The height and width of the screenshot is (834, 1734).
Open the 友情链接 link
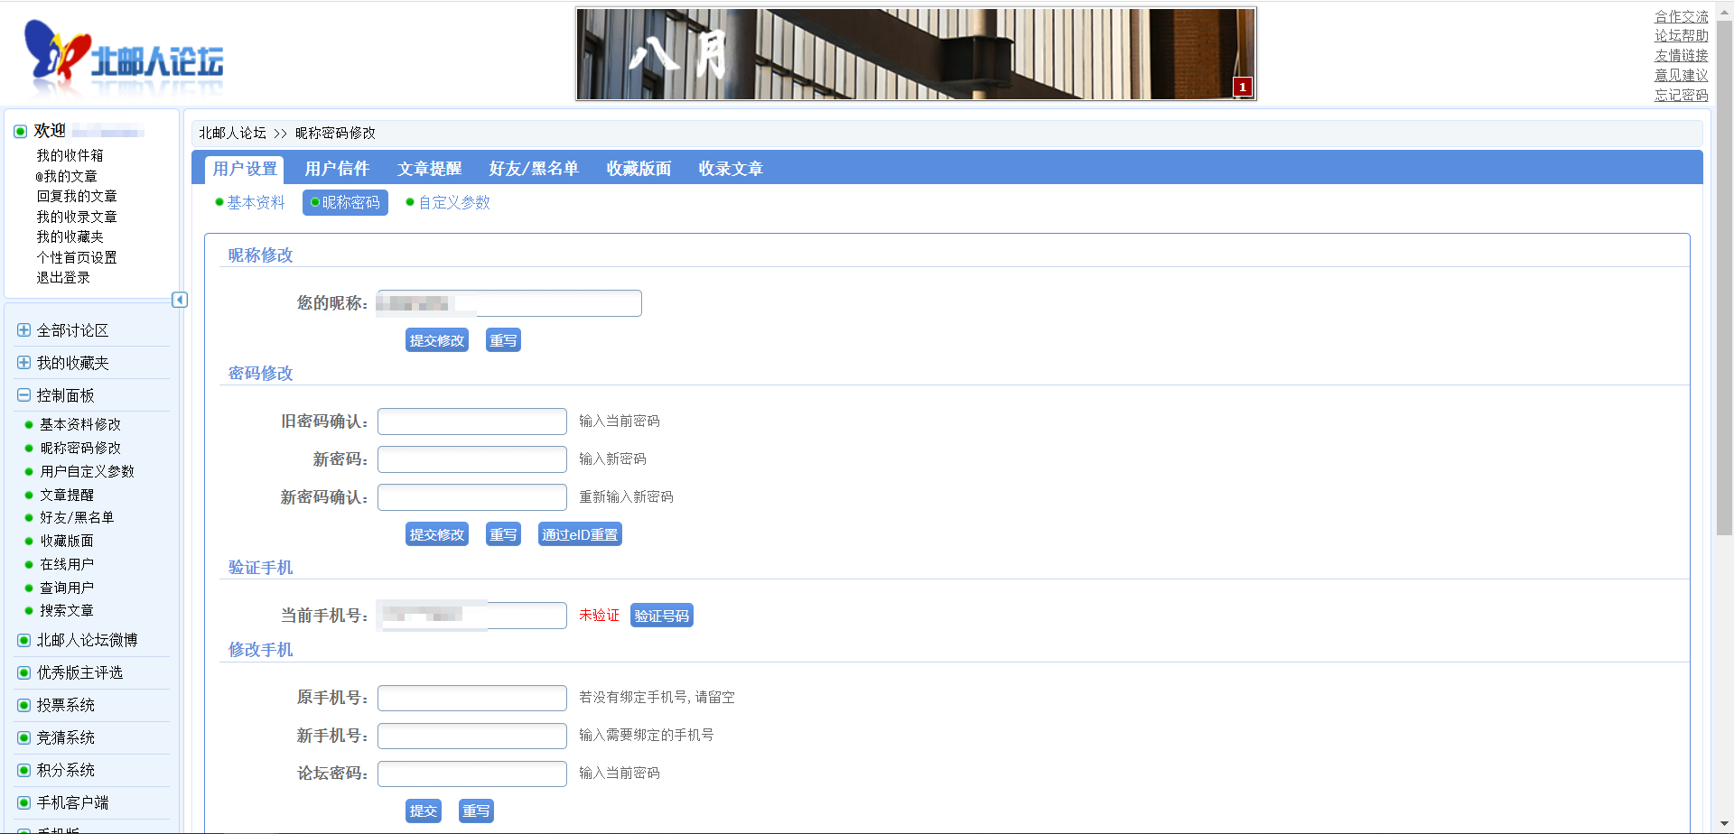[1681, 56]
